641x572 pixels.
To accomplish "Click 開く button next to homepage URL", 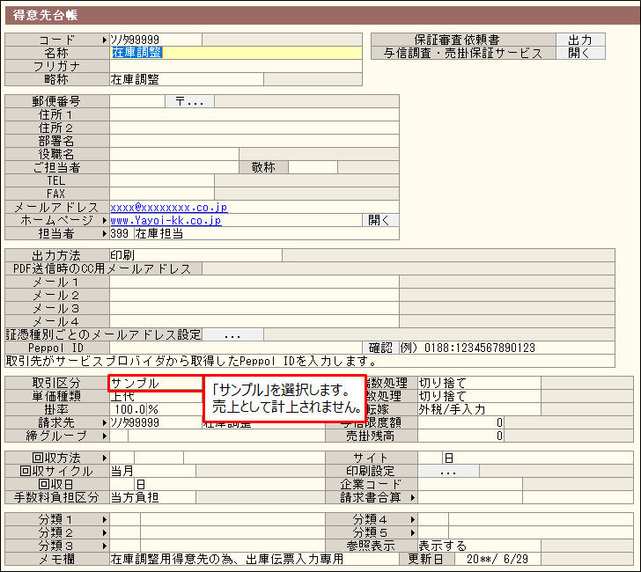I will coord(380,221).
